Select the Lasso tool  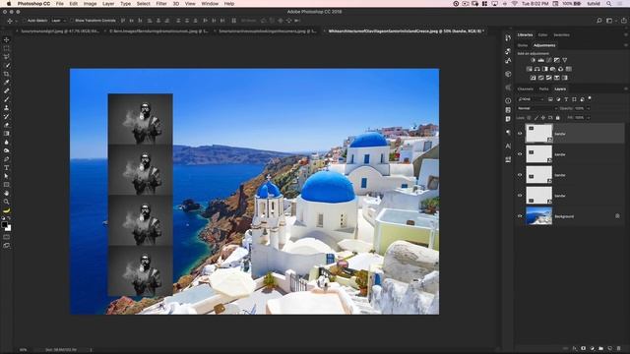click(7, 57)
